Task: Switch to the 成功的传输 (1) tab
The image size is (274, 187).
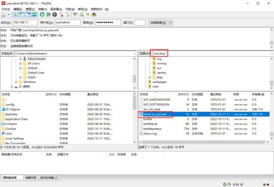Action: click(49, 178)
